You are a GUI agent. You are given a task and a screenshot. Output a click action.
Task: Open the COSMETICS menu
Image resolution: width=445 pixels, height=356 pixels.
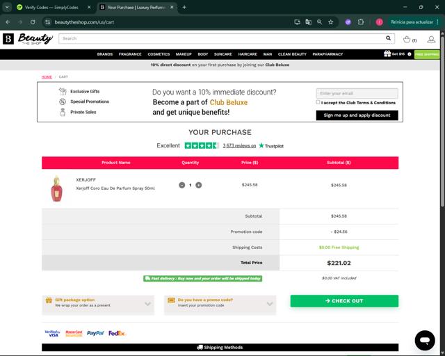coord(159,54)
